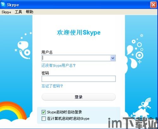Click the 登录 button
158x129 pixels.
(x=79, y=97)
